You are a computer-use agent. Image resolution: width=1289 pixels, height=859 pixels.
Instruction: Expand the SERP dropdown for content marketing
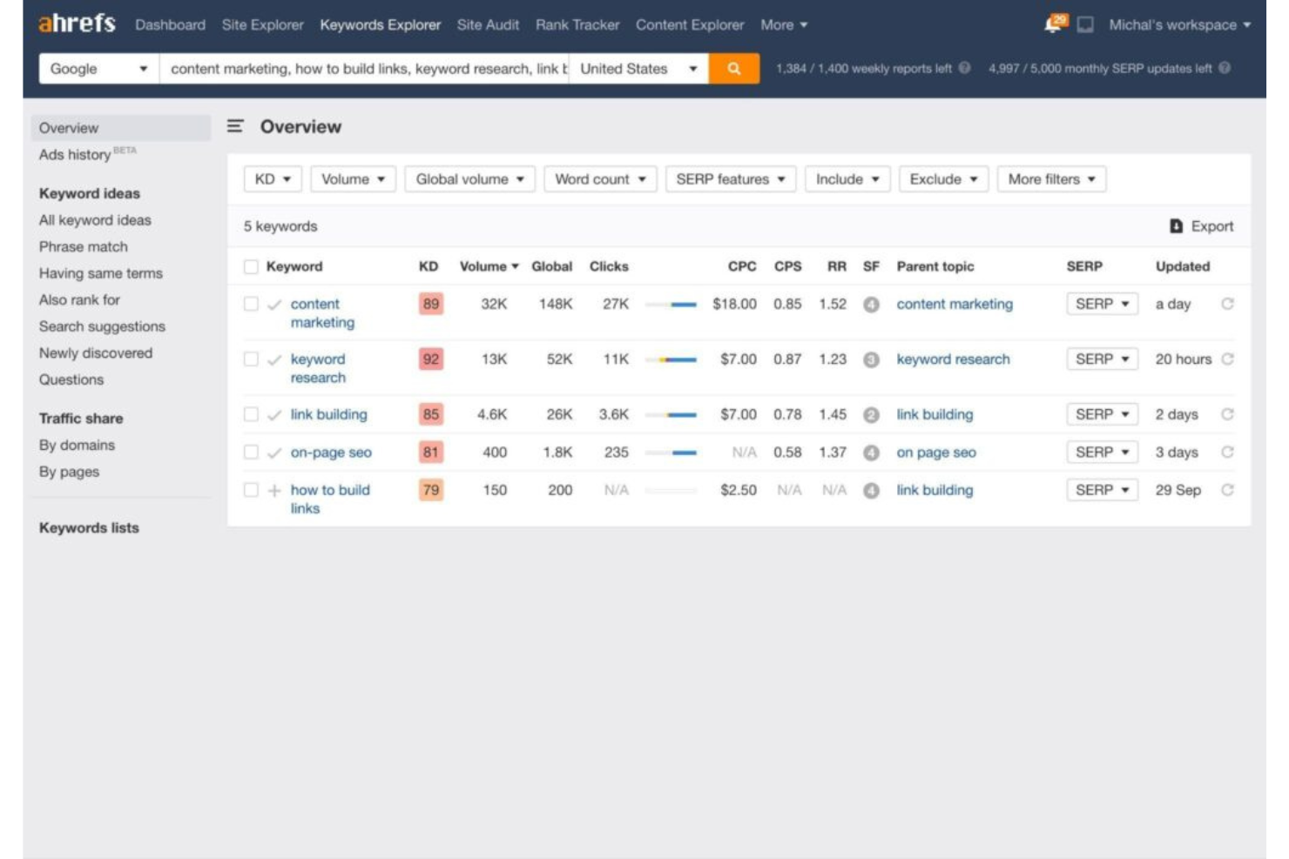point(1102,304)
